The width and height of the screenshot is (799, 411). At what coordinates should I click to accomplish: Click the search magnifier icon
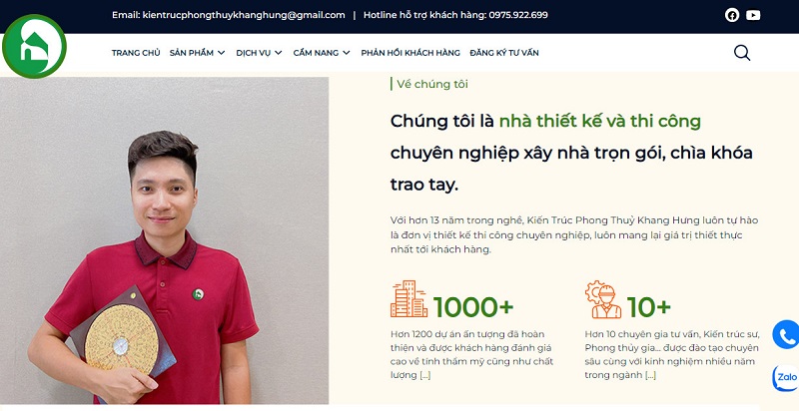(x=742, y=53)
